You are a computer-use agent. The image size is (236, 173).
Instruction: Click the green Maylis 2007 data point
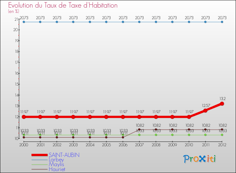tap(139, 135)
